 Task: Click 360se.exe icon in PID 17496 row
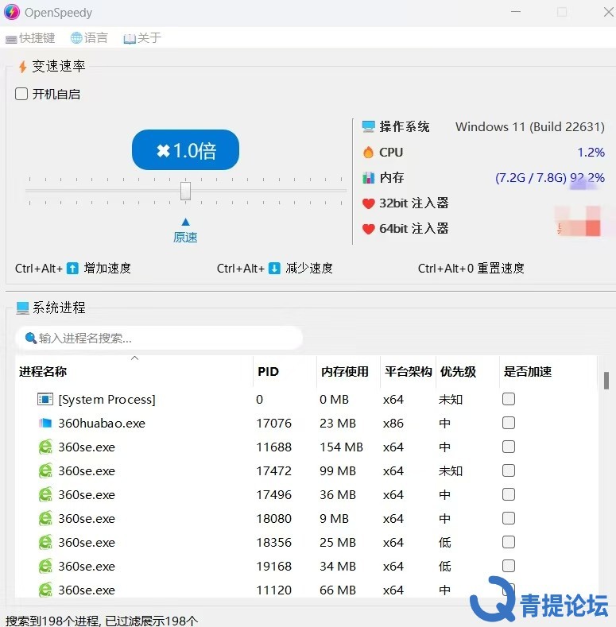click(45, 494)
